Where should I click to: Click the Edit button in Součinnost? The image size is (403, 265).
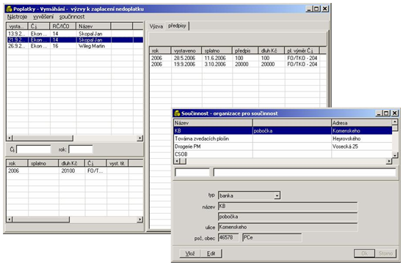[211, 253]
